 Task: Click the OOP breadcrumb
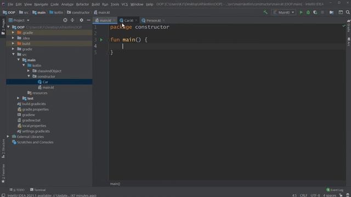9,13
